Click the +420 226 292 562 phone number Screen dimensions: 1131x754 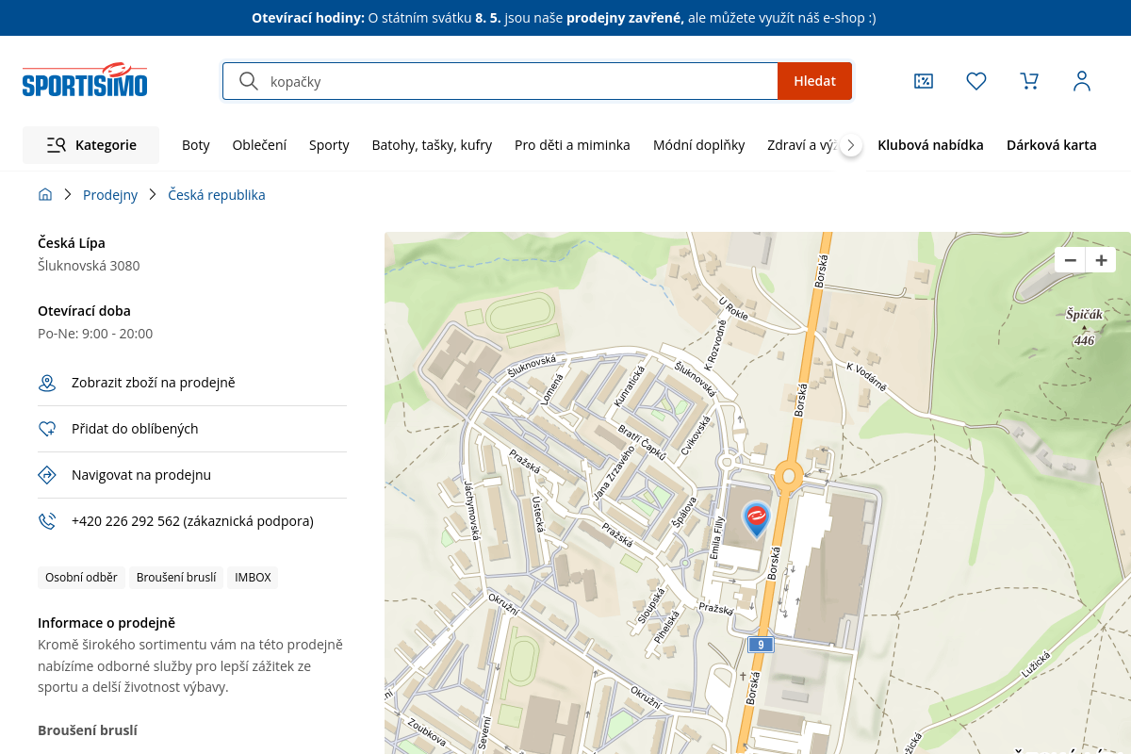(125, 521)
